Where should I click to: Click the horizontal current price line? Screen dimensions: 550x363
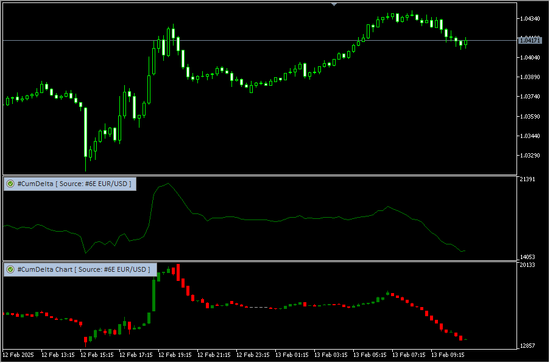(244, 41)
